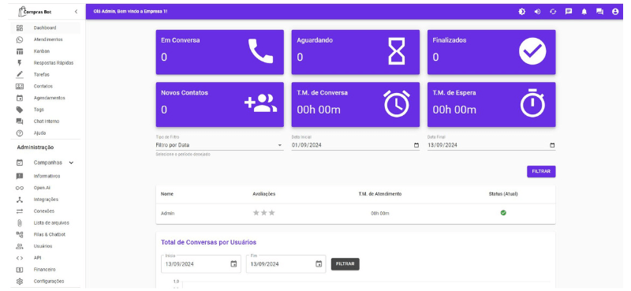631x291 pixels.
Task: Click the Em Conversa card
Action: [220, 52]
